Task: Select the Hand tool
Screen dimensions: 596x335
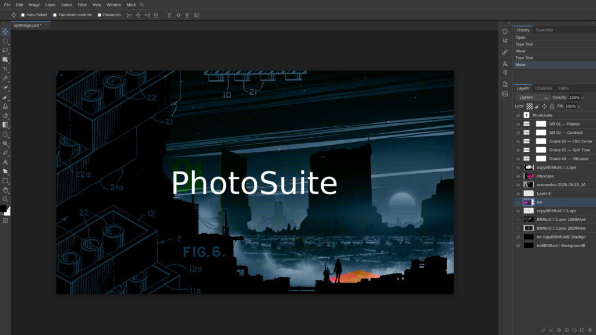Action: [x=5, y=190]
